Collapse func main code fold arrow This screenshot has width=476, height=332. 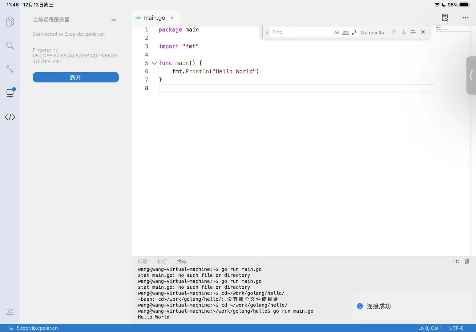point(154,63)
